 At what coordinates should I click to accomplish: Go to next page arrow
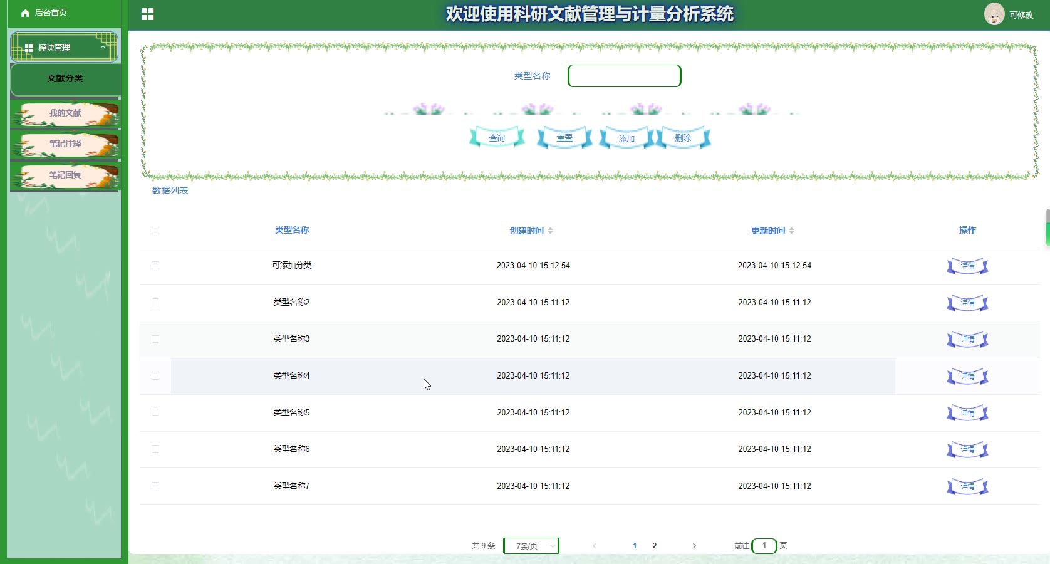[x=694, y=546]
